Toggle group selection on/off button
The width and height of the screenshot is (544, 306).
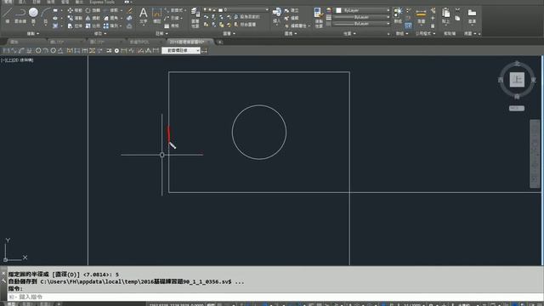408,25
